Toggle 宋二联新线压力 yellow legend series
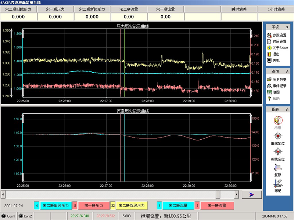This screenshot has width=294, height=220. 132,206
